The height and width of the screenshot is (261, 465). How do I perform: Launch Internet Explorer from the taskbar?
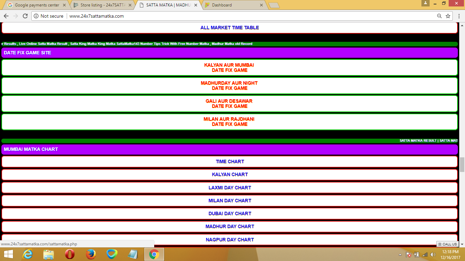click(x=28, y=254)
